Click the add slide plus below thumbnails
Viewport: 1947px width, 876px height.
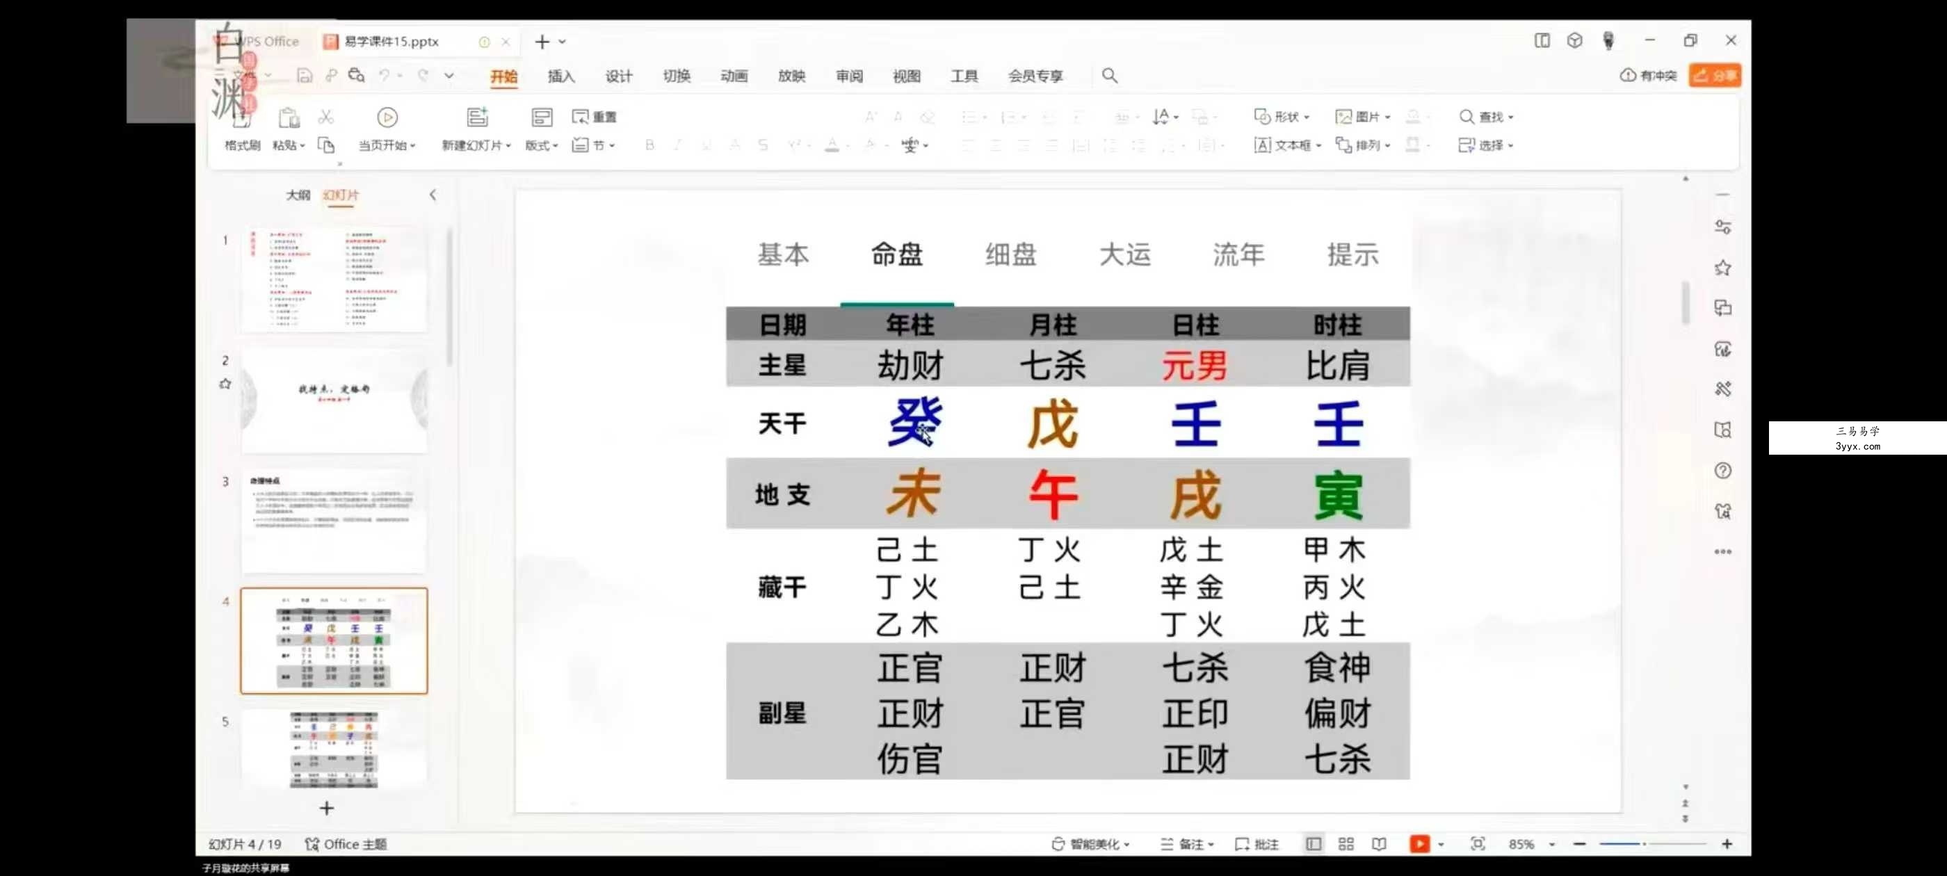327,809
